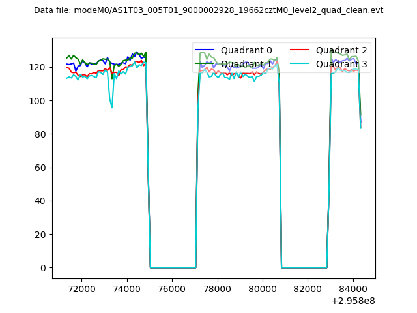Click the Quadrant 0 legend label
This screenshot has height=313, width=417.
tap(246, 50)
